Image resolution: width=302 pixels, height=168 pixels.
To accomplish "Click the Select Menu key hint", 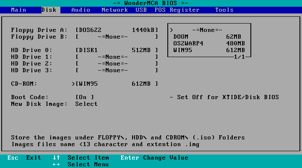I will 81,165.
